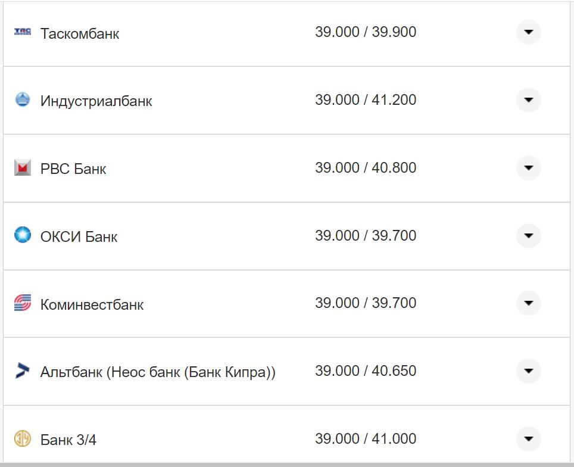Image resolution: width=574 pixels, height=467 pixels.
Task: Click the ОКСИ Банк logo icon
Action: (22, 235)
